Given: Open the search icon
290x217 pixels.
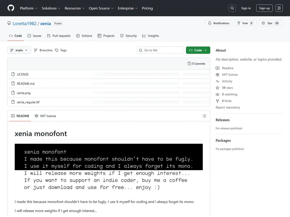Looking at the screenshot, I should click(232, 8).
